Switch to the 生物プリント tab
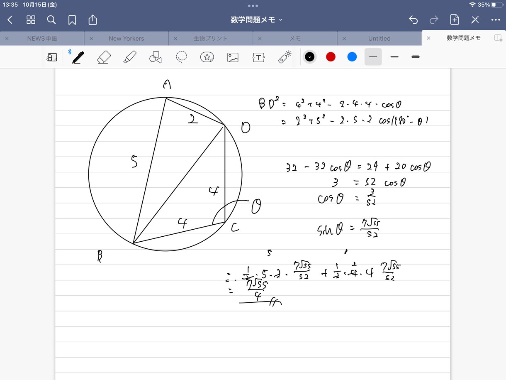The height and width of the screenshot is (380, 506). click(210, 38)
